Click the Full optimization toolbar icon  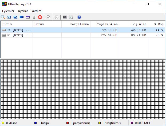22,17
